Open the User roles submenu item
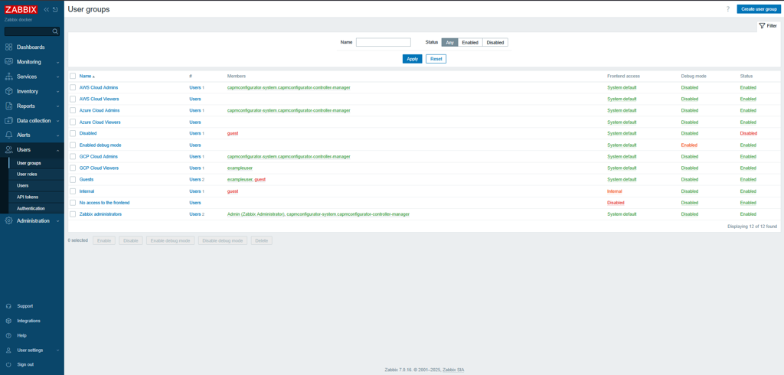The image size is (784, 375). (x=27, y=174)
